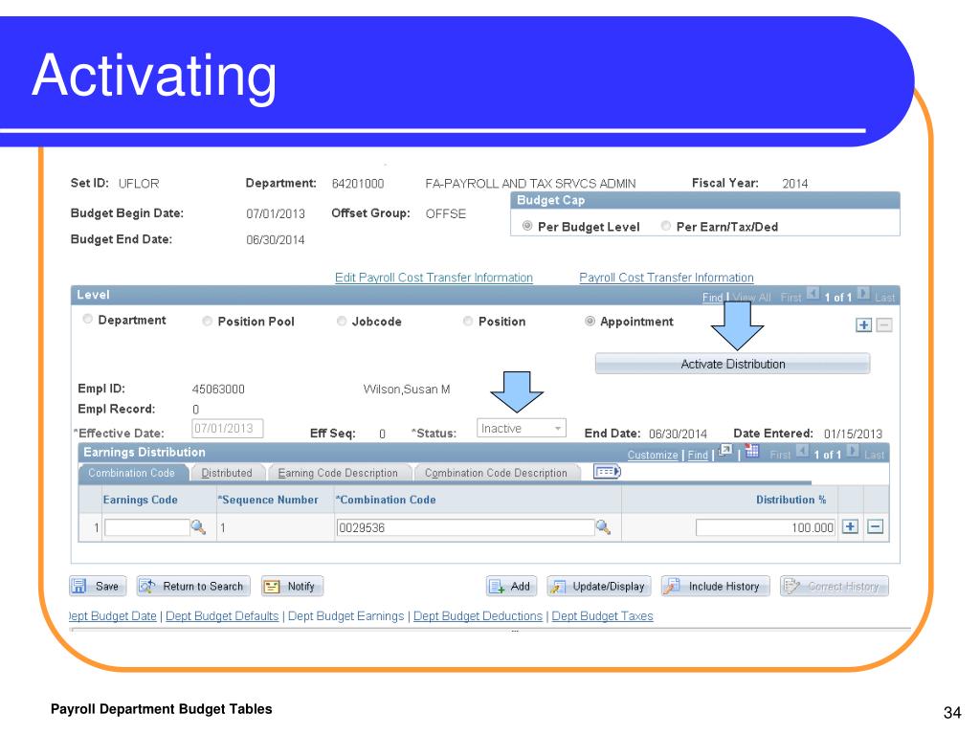Click Distribution % column header
This screenshot has height=735, width=980.
point(791,500)
